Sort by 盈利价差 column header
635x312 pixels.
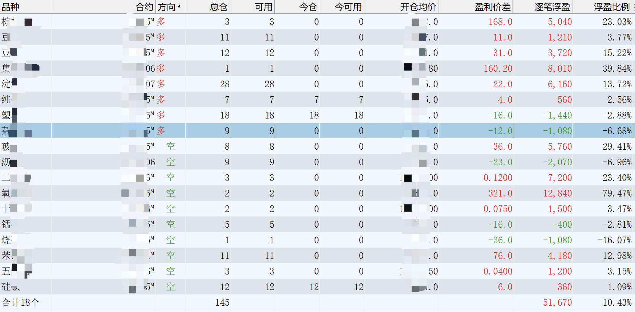[x=493, y=7]
